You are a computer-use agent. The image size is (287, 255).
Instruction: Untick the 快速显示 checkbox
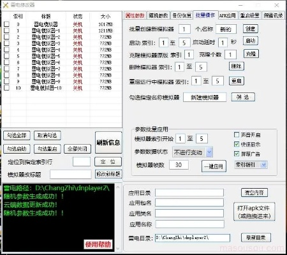click(237, 144)
